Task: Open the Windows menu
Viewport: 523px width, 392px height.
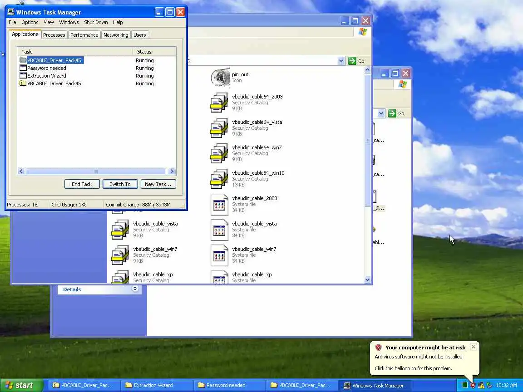Action: click(x=69, y=22)
